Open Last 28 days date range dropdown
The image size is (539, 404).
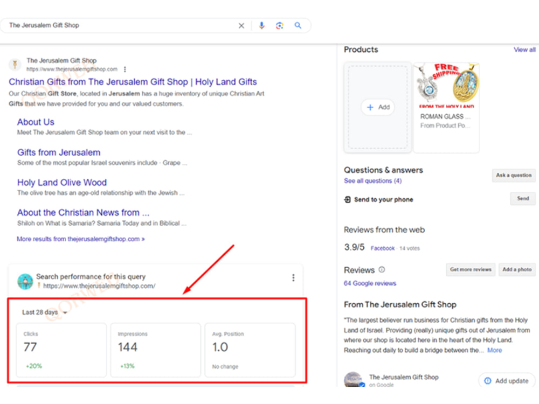[44, 312]
